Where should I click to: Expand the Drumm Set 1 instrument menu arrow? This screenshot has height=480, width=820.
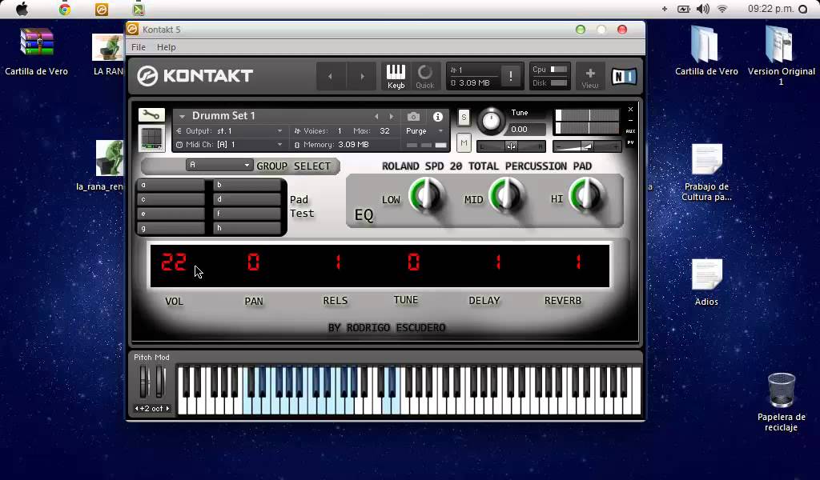[182, 117]
